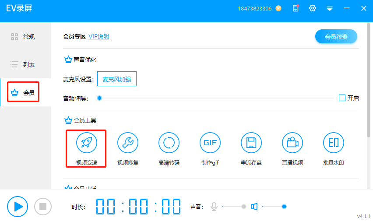Switch to the 列表 tab
This screenshot has height=221, width=373.
25,64
